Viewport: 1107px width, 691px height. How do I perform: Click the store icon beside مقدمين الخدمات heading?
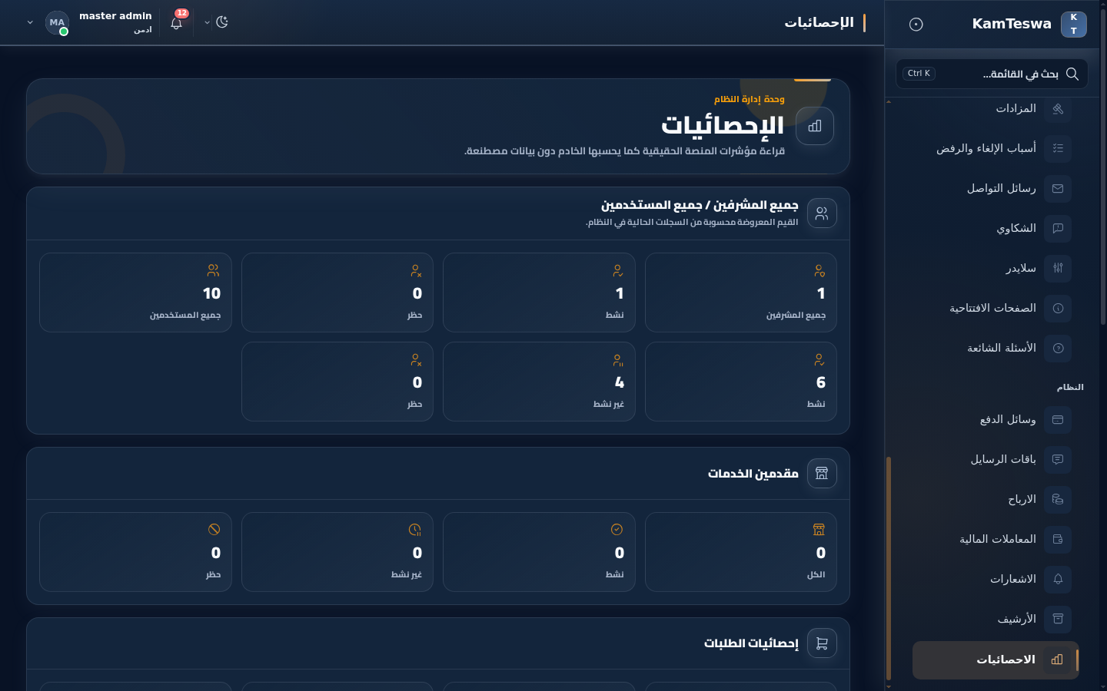(x=822, y=473)
